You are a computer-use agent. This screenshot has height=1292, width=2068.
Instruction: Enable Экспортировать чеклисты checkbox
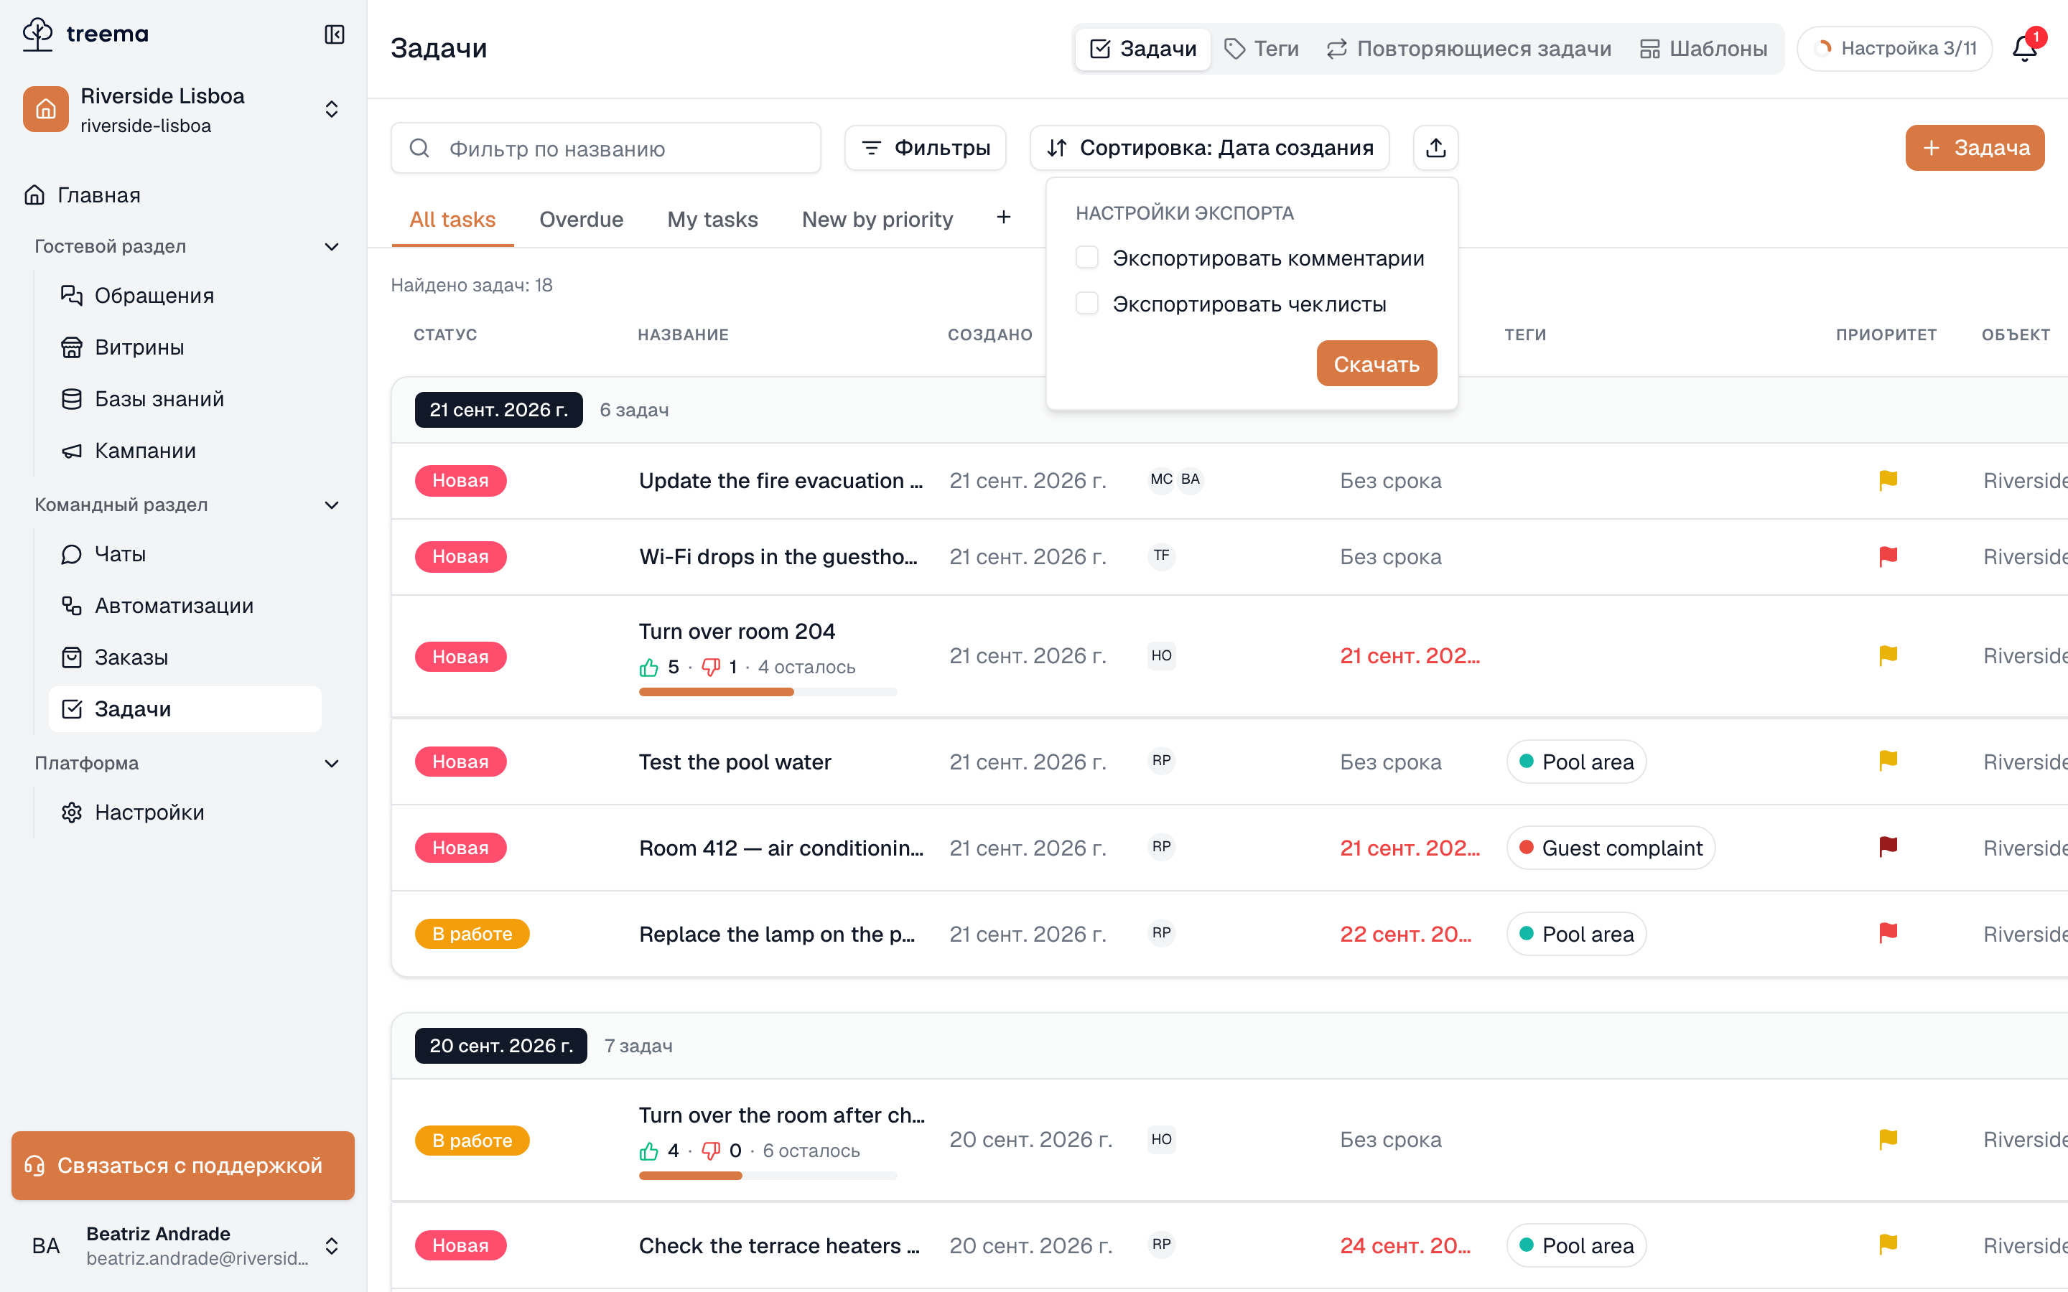click(x=1087, y=304)
